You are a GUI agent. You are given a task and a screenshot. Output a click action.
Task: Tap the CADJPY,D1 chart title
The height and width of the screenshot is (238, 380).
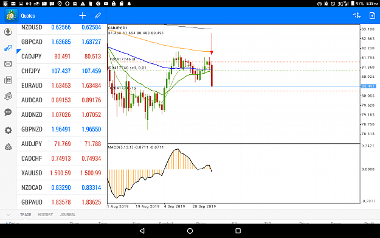click(x=117, y=28)
